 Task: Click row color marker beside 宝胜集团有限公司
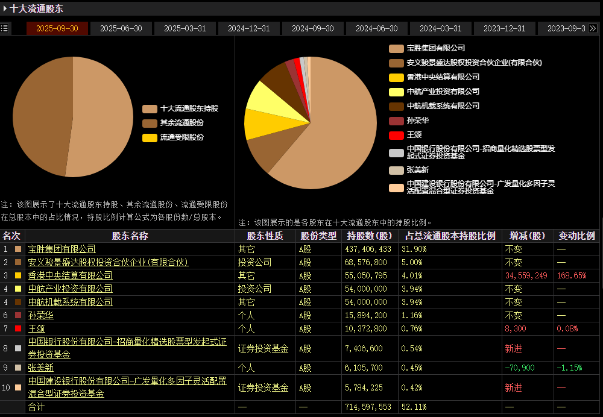(x=18, y=249)
